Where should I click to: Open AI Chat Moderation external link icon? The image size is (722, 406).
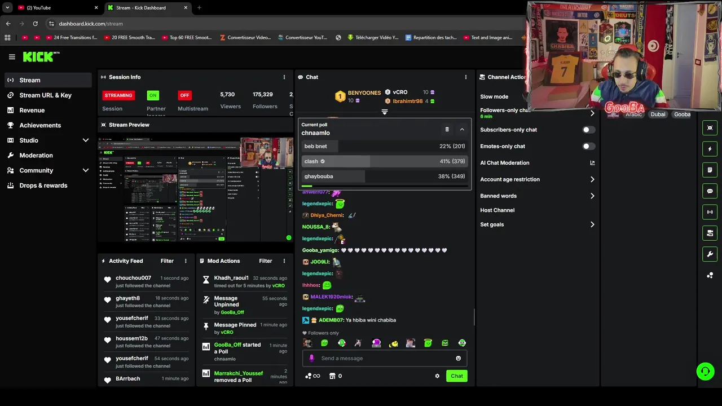[592, 163]
